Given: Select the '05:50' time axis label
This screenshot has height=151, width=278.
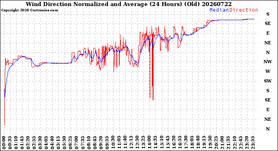Looking at the screenshot, I should pos(64,143).
